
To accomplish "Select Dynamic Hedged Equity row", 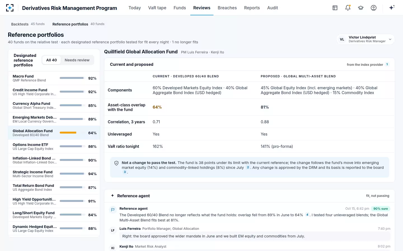I will pos(54,228).
